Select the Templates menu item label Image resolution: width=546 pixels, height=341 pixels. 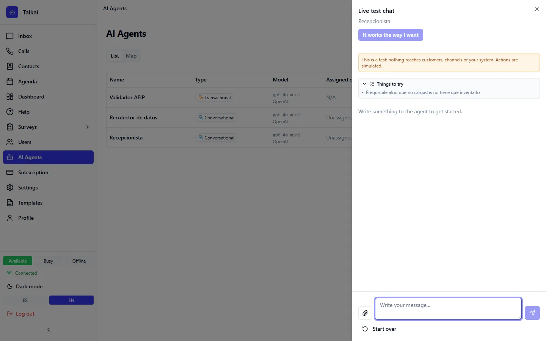coord(30,203)
